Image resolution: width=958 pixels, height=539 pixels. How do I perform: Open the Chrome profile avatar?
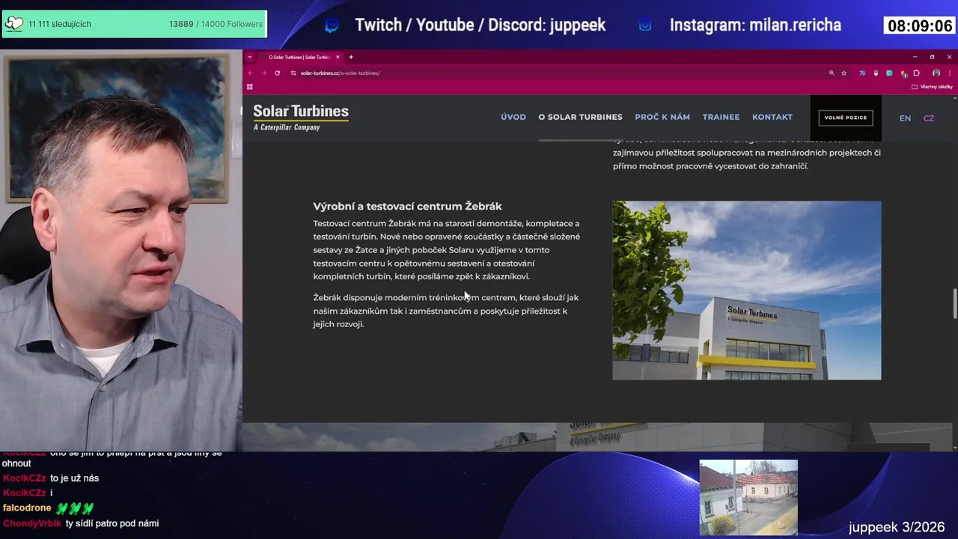pyautogui.click(x=936, y=73)
